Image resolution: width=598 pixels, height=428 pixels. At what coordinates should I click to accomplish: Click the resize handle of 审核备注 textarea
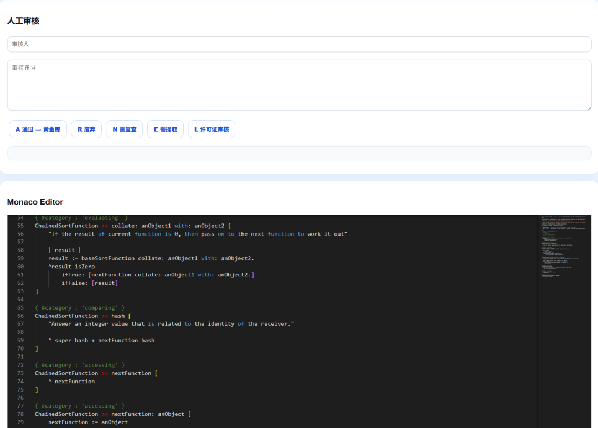click(x=589, y=108)
